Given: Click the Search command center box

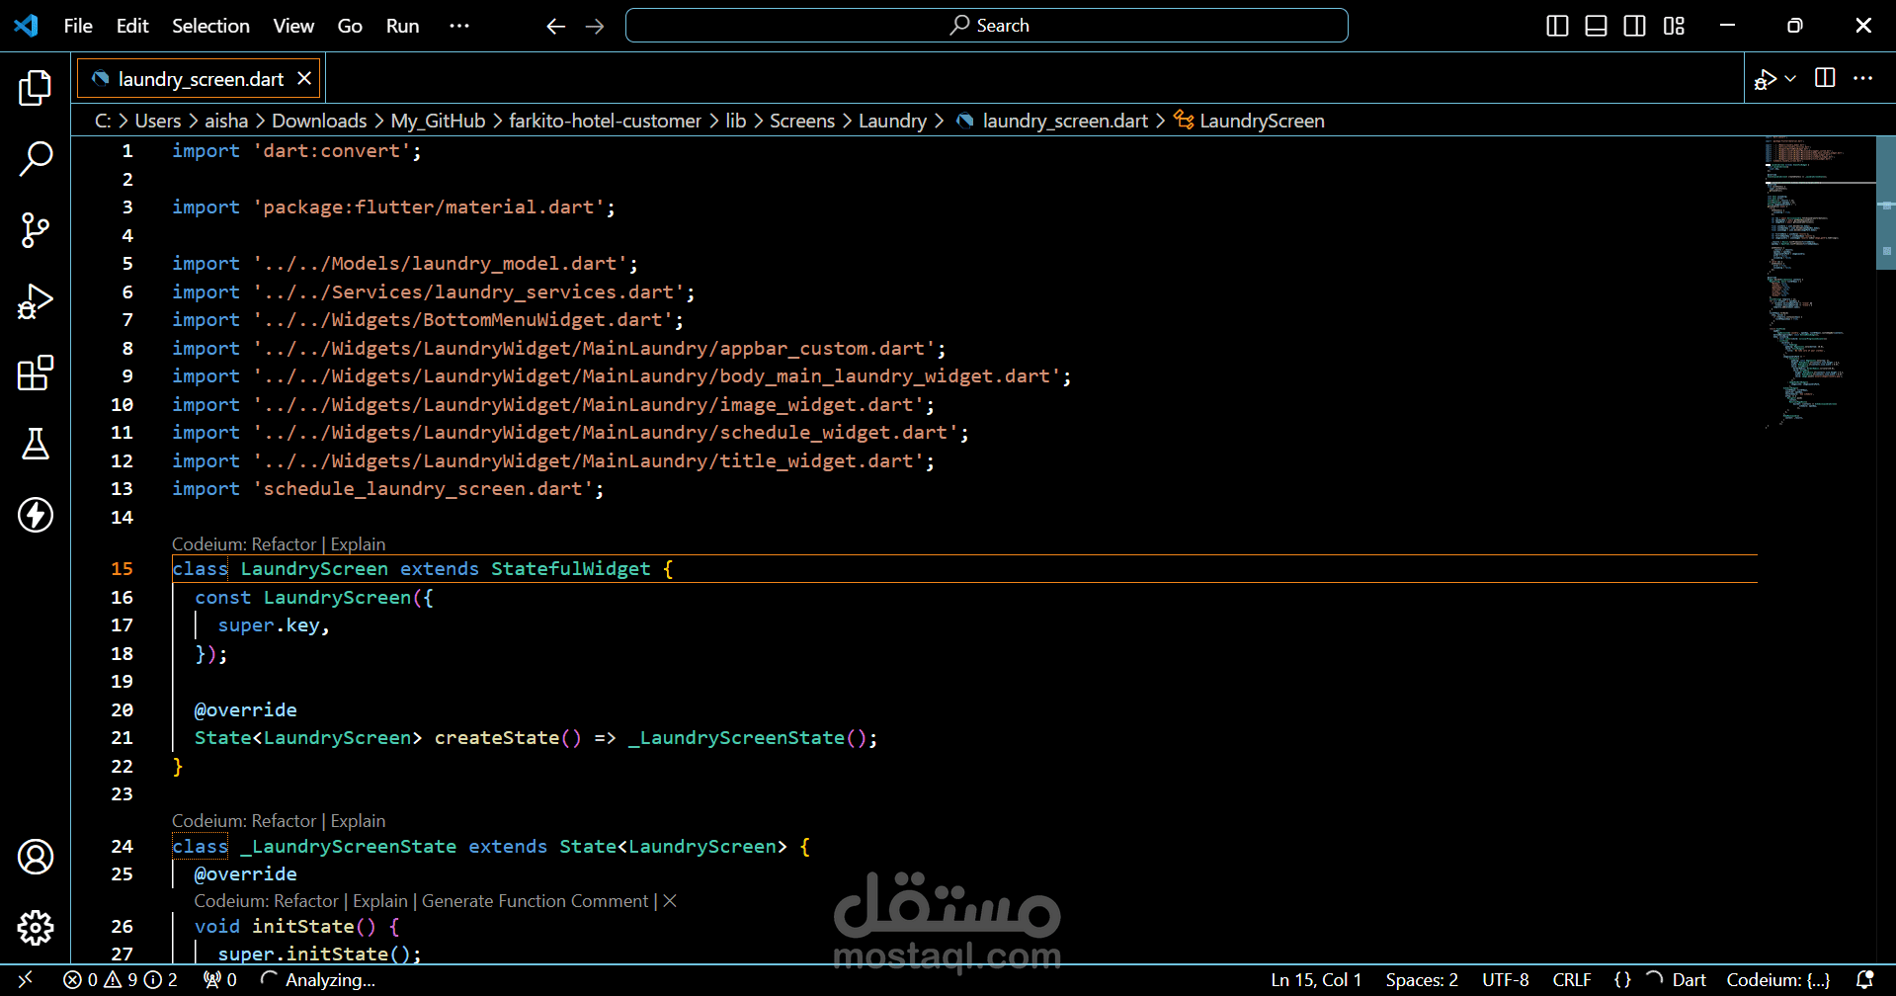Looking at the screenshot, I should 987,26.
